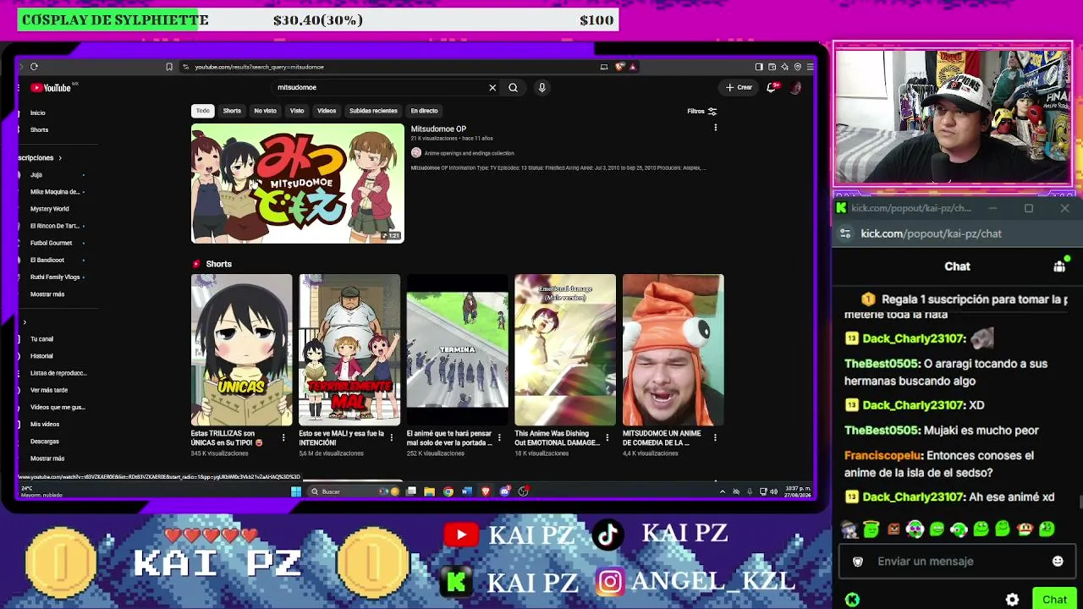The image size is (1083, 609).
Task: Select the Videos filter chip
Action: coord(327,111)
